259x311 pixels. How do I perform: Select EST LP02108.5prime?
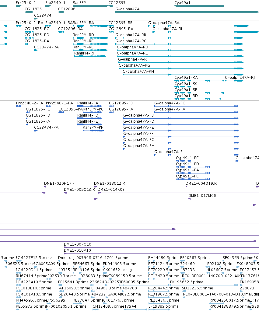[x=220, y=264]
